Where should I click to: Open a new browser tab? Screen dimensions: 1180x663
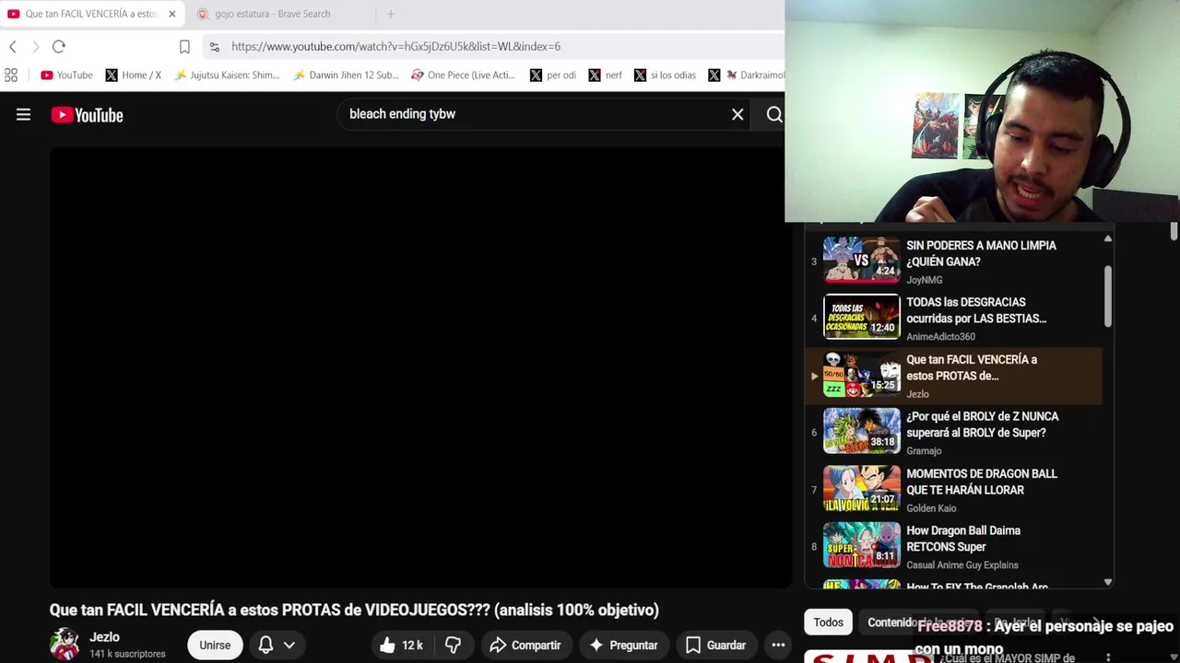(391, 14)
